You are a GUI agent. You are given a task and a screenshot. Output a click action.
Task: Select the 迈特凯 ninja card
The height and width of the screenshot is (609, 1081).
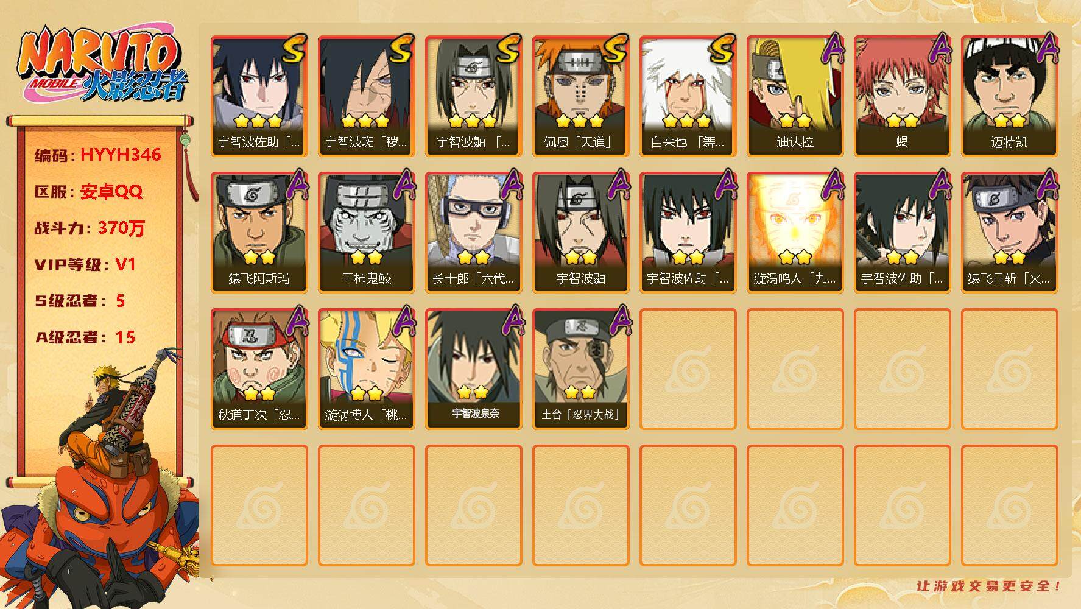pos(1009,96)
